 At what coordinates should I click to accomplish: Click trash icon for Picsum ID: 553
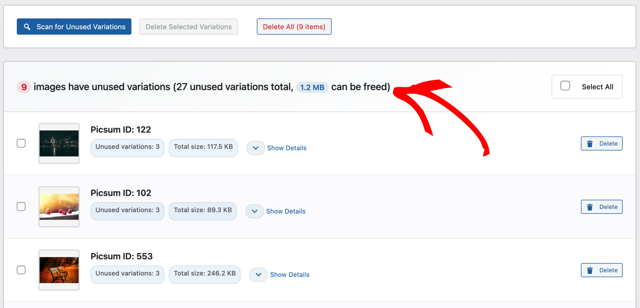pyautogui.click(x=590, y=270)
